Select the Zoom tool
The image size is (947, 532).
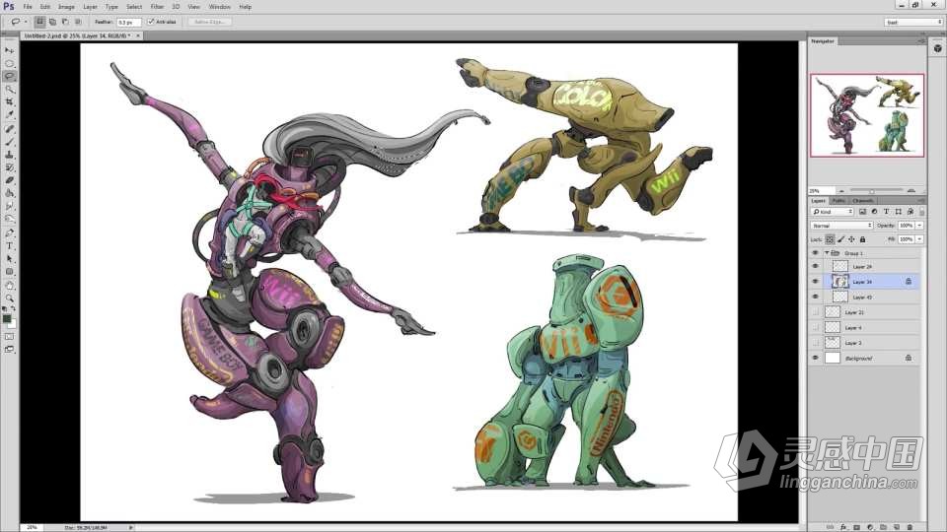coord(9,298)
